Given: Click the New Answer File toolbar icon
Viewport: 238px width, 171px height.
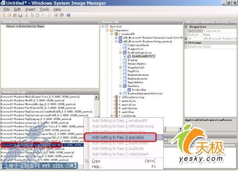Looking at the screenshot, I should coord(4,15).
